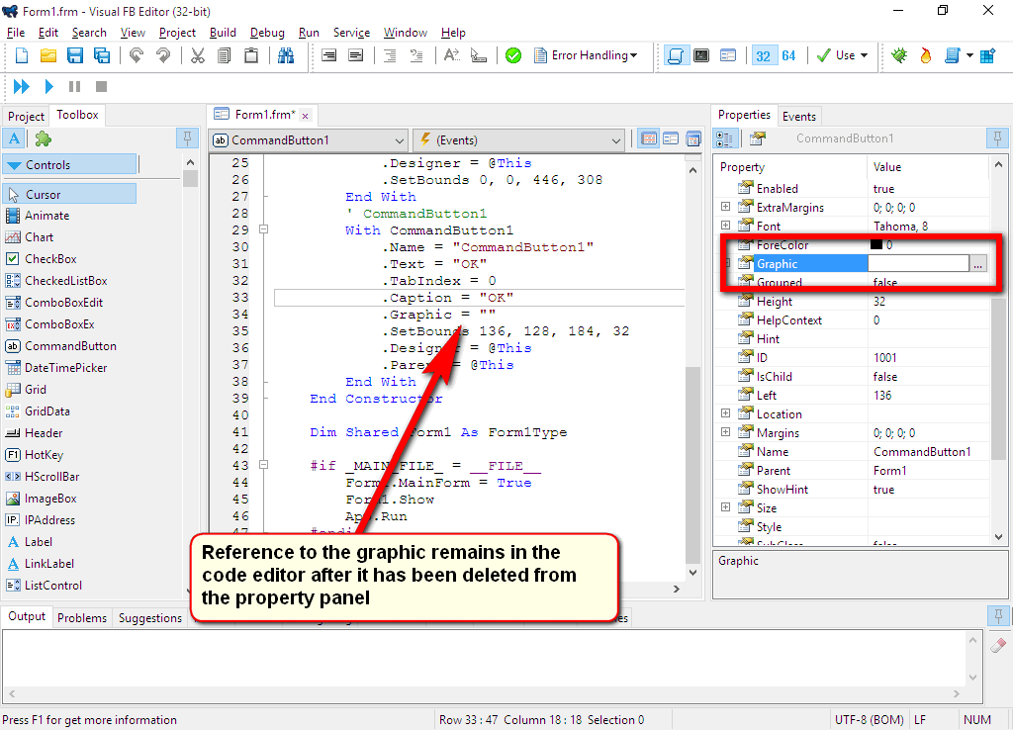Viewport: 1013px width, 730px height.
Task: Switch to the Problems output tab
Action: pos(81,617)
